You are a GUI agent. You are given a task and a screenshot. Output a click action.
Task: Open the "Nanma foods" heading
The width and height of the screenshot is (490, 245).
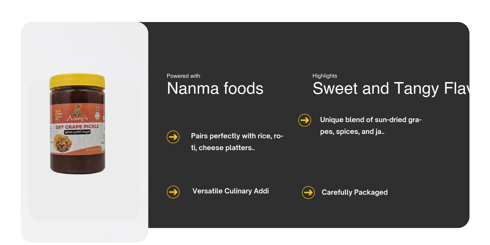pos(215,89)
